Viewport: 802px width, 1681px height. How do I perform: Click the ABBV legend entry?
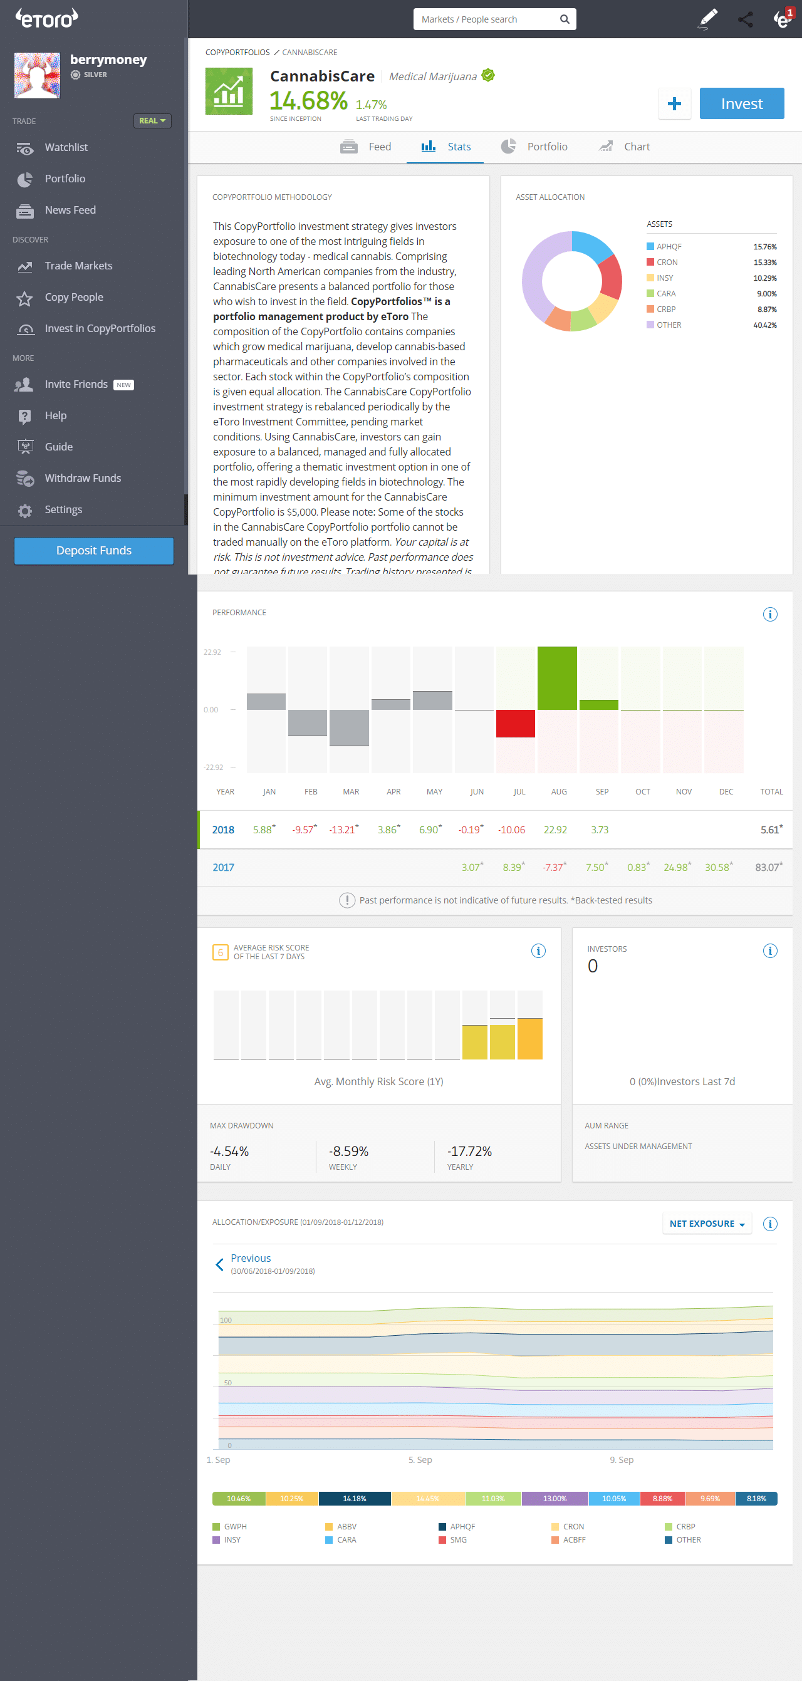click(341, 1526)
